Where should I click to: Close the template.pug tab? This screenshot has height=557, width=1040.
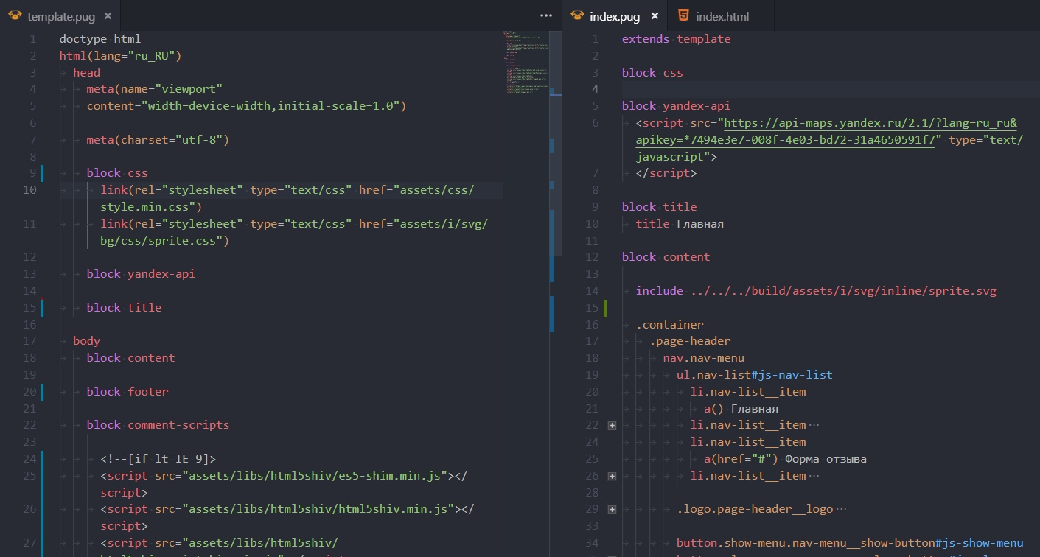(108, 16)
